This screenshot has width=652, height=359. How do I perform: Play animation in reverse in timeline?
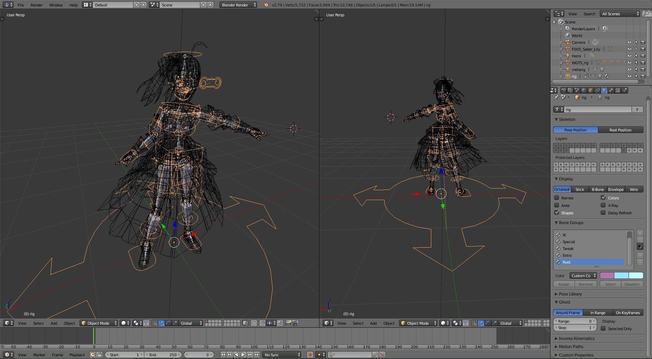coord(236,355)
